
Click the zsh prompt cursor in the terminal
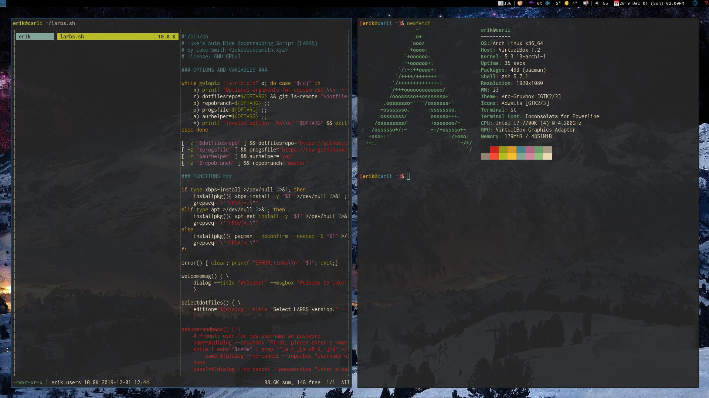[408, 176]
